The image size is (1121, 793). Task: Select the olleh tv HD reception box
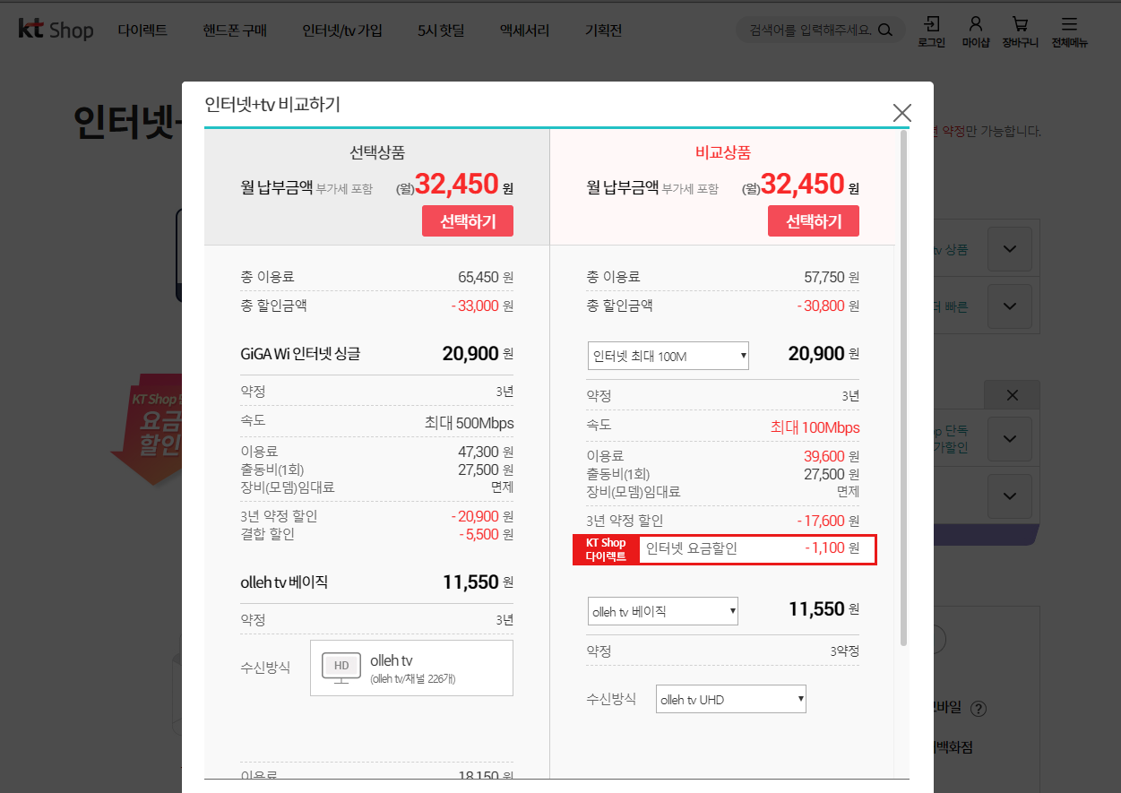[411, 668]
